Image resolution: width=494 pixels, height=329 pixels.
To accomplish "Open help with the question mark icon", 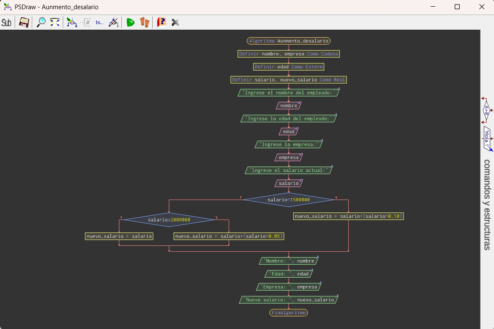I will click(x=161, y=23).
